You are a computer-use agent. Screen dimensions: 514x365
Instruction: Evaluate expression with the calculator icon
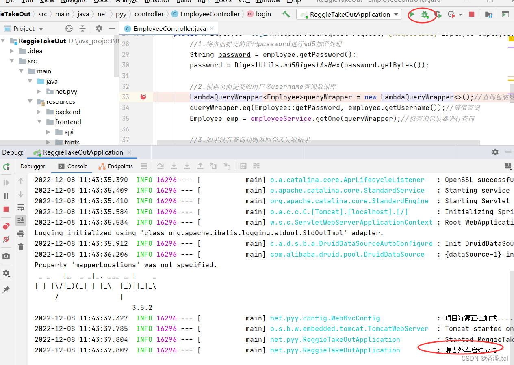point(243,166)
